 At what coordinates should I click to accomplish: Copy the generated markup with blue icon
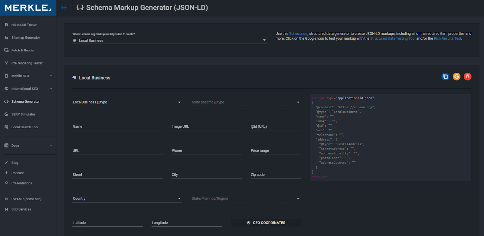click(x=445, y=77)
